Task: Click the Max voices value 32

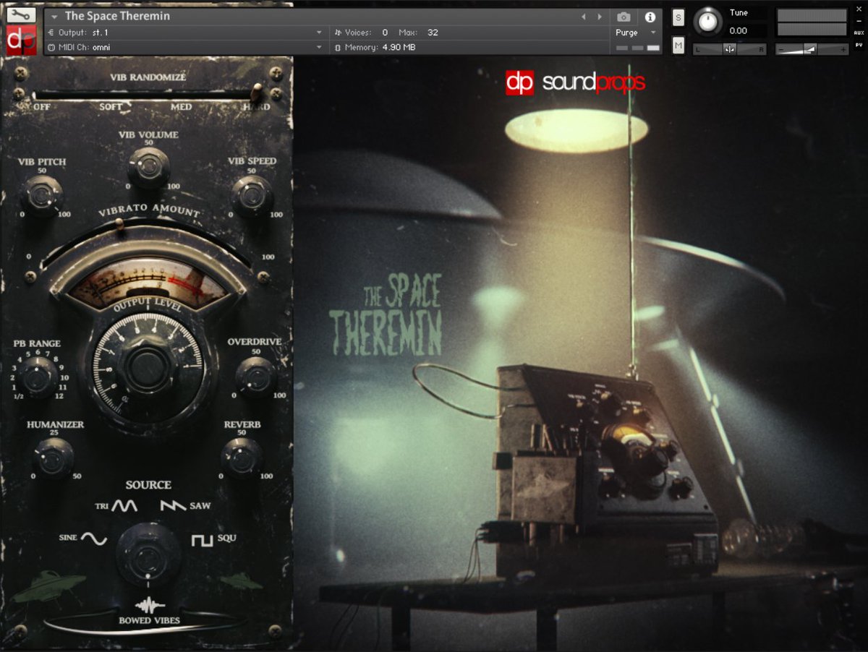Action: coord(433,33)
